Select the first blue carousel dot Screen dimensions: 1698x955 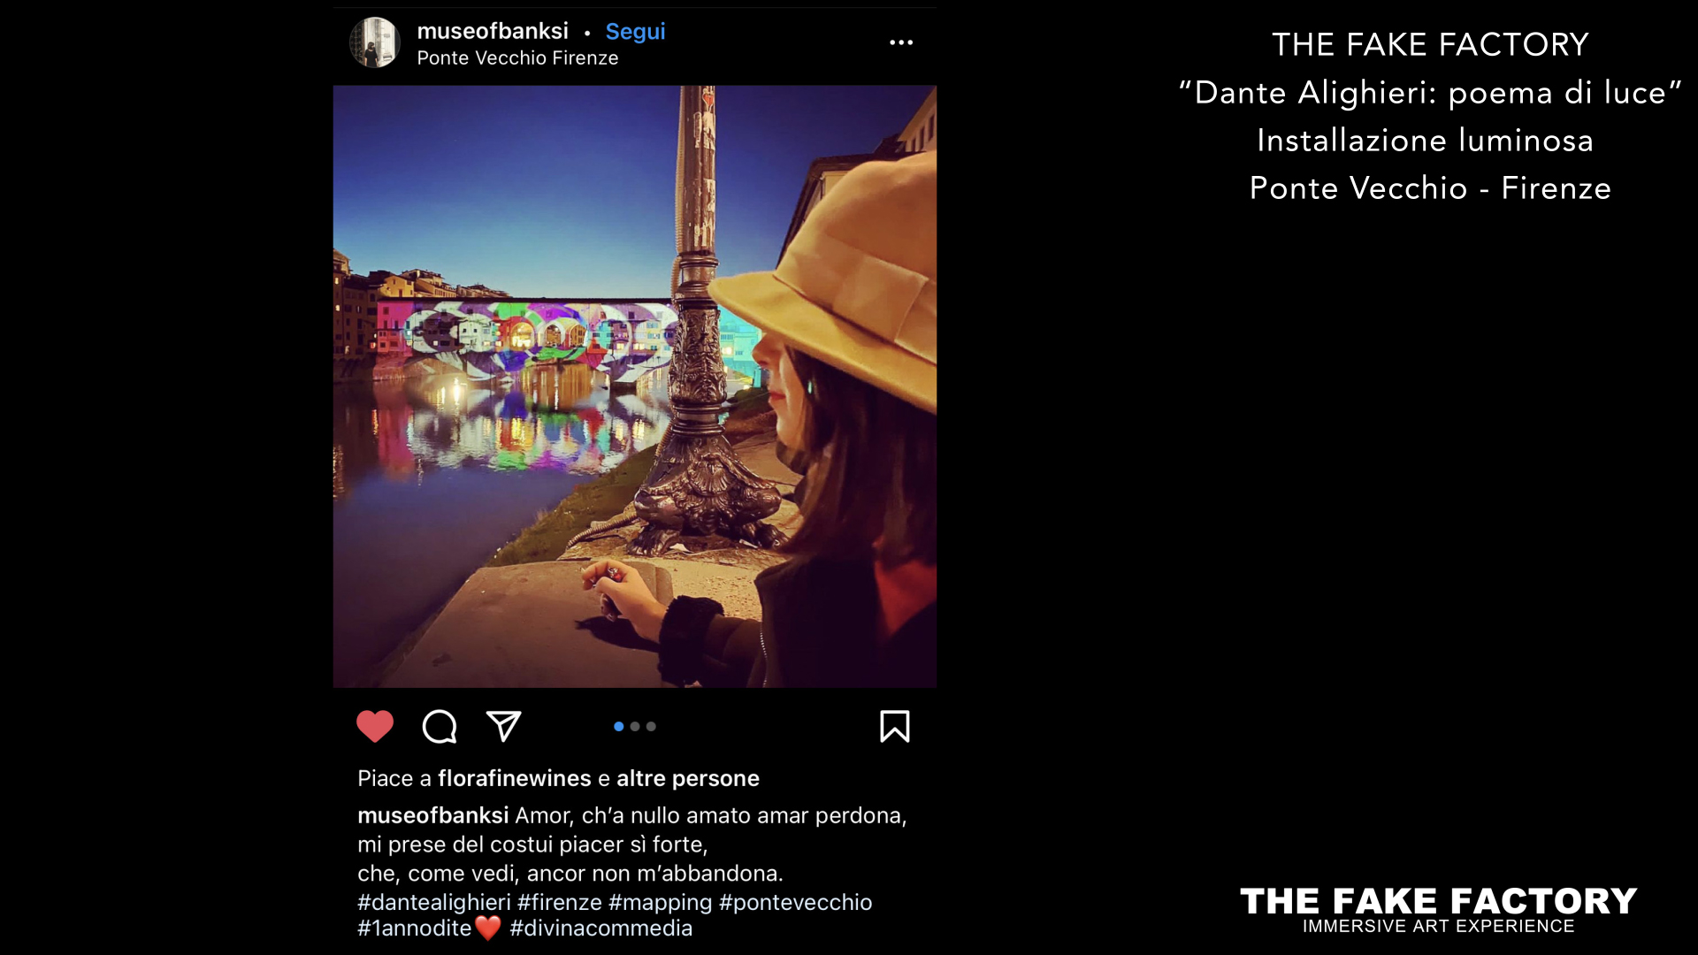point(619,727)
